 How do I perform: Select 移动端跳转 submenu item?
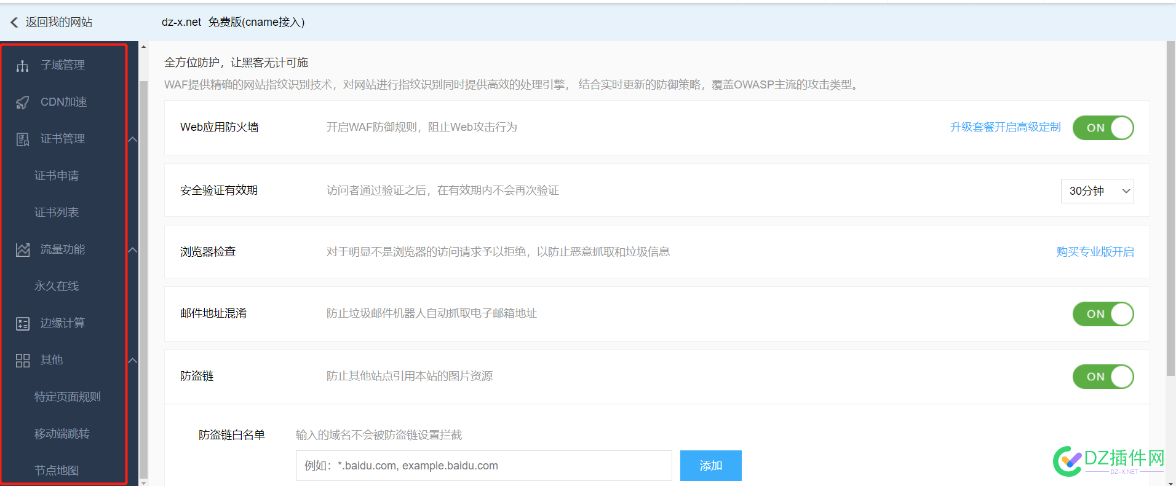(62, 434)
